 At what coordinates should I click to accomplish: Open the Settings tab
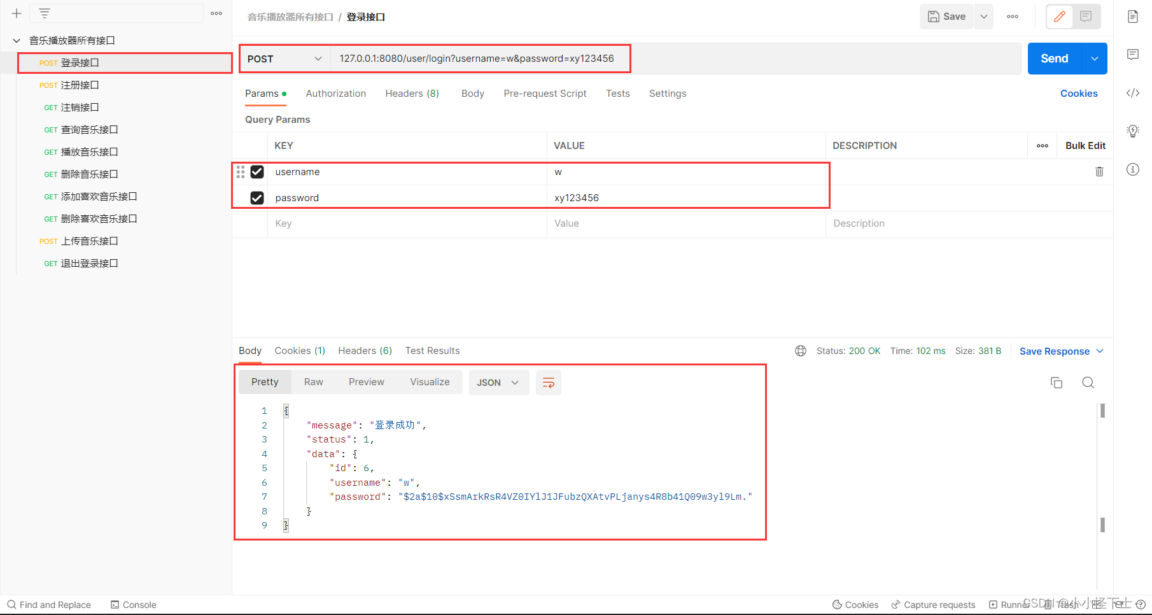(x=668, y=94)
